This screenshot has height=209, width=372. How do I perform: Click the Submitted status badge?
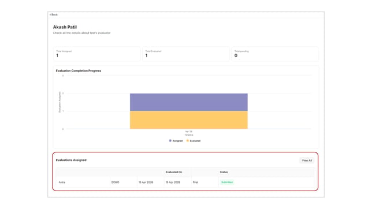(x=227, y=182)
